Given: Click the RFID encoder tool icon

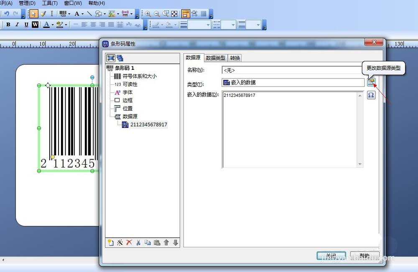Looking at the screenshot, I should click(x=125, y=14).
